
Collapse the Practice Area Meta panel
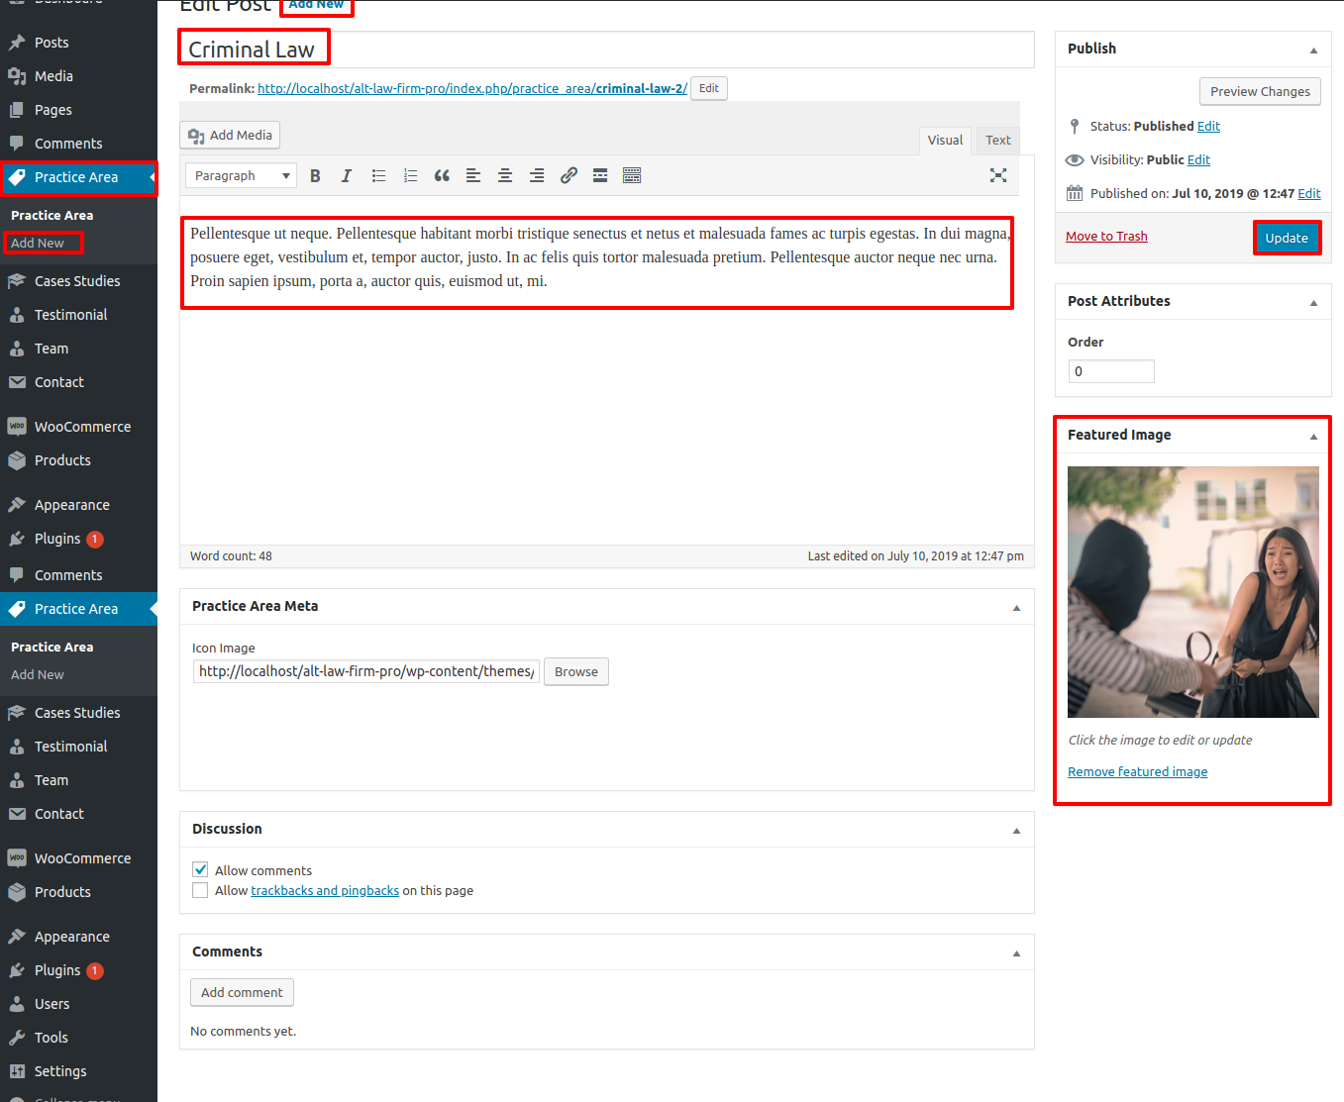tap(1016, 607)
